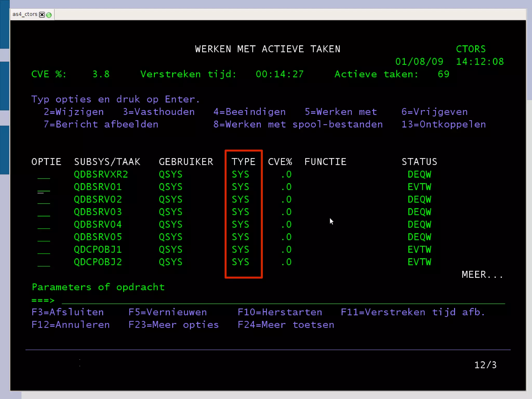532x399 pixels.
Task: Click F3=Afsluiten function key label
Action: point(68,312)
